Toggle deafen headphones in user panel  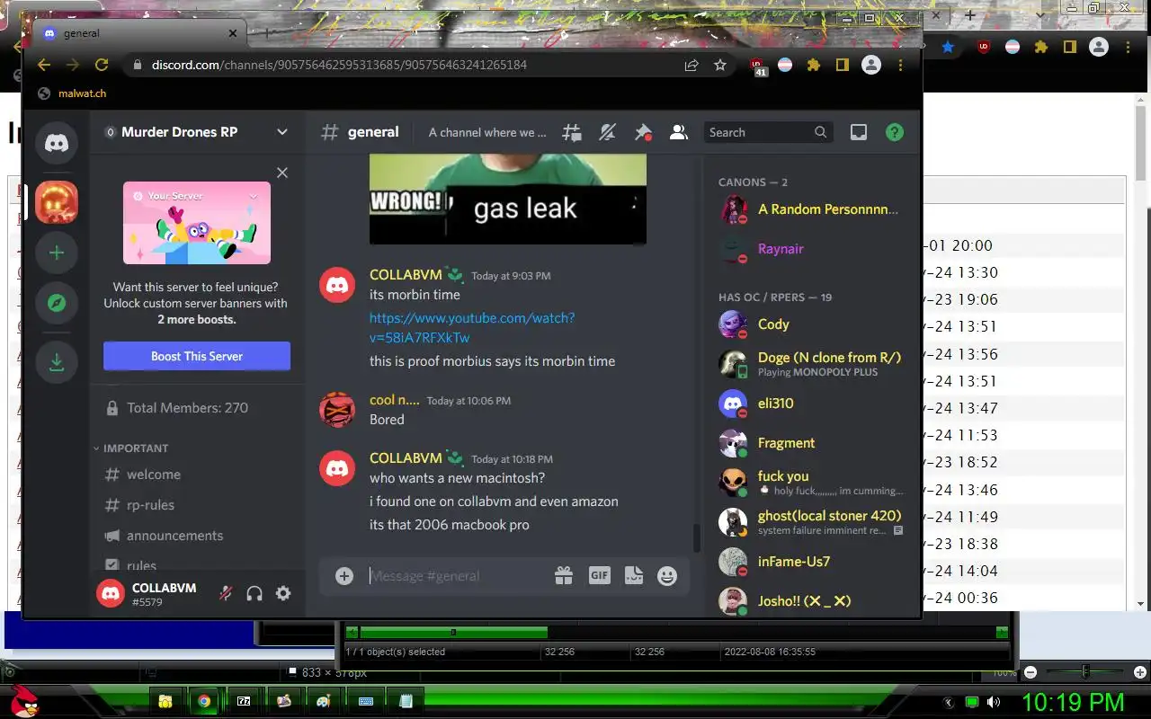tap(254, 593)
